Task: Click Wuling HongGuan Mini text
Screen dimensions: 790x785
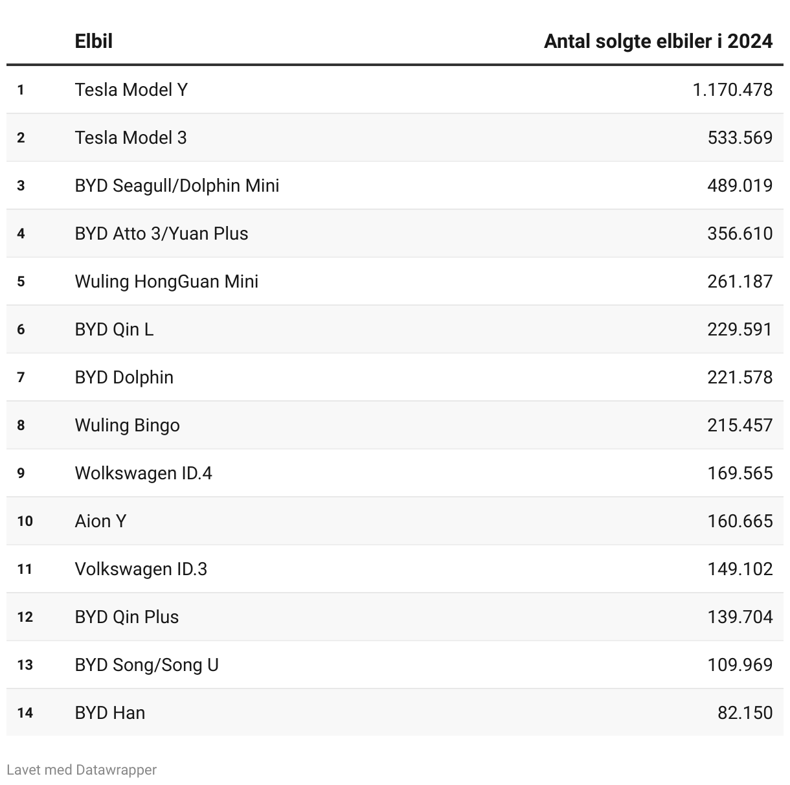Action: (166, 281)
